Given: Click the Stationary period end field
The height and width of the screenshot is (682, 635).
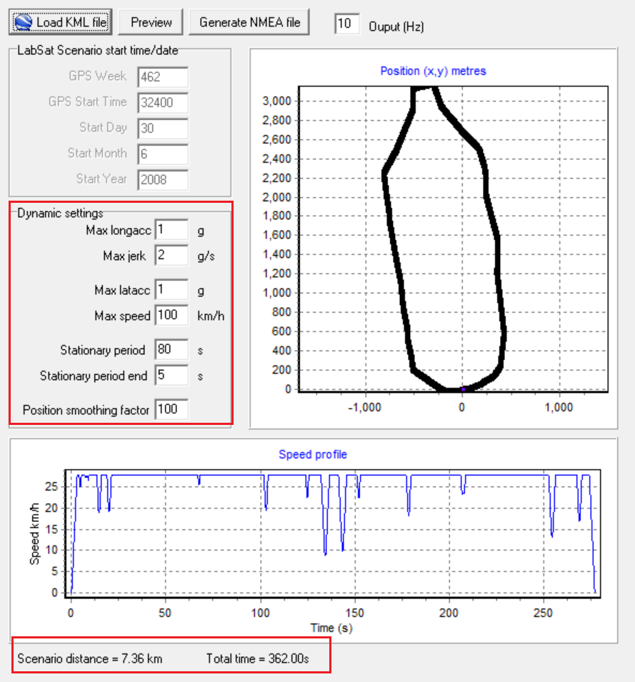Looking at the screenshot, I should [x=171, y=376].
